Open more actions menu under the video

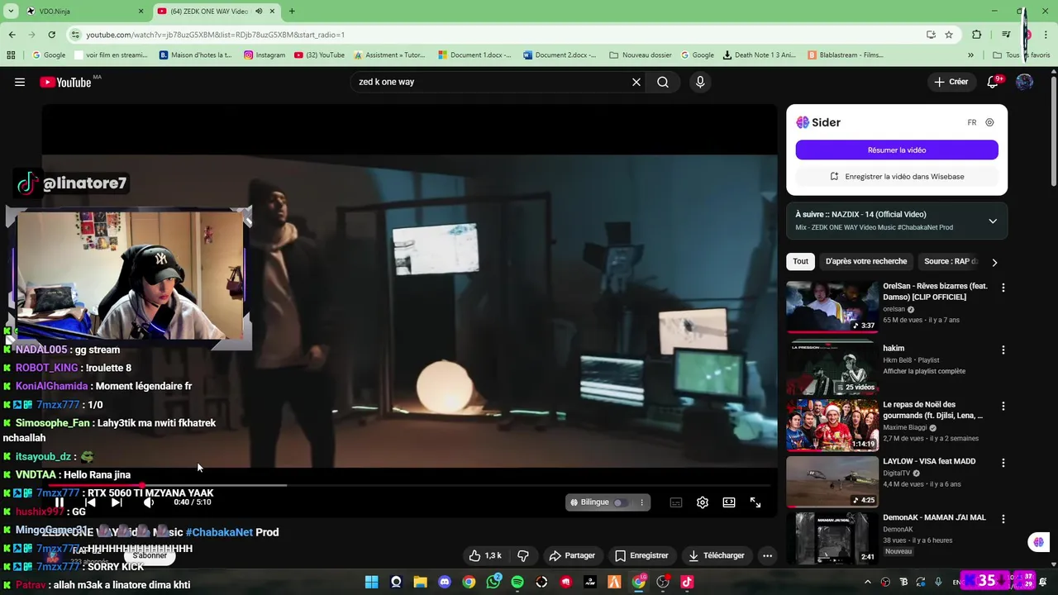(767, 555)
